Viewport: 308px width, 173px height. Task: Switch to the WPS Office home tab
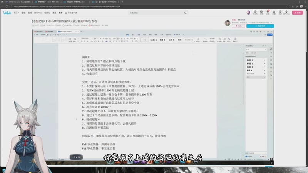click(x=38, y=32)
